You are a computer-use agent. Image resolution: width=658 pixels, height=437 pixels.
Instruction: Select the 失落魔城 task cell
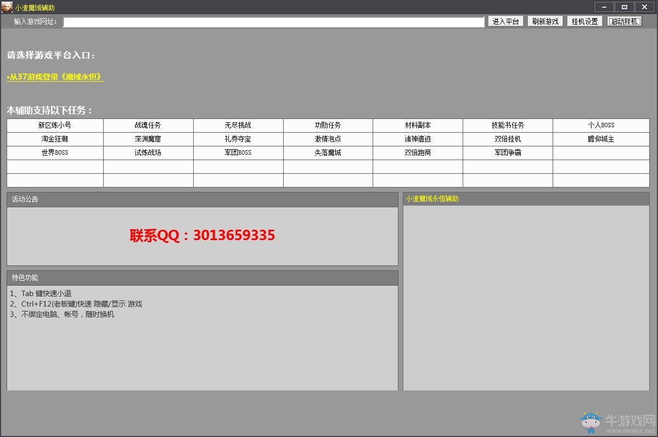tap(328, 152)
